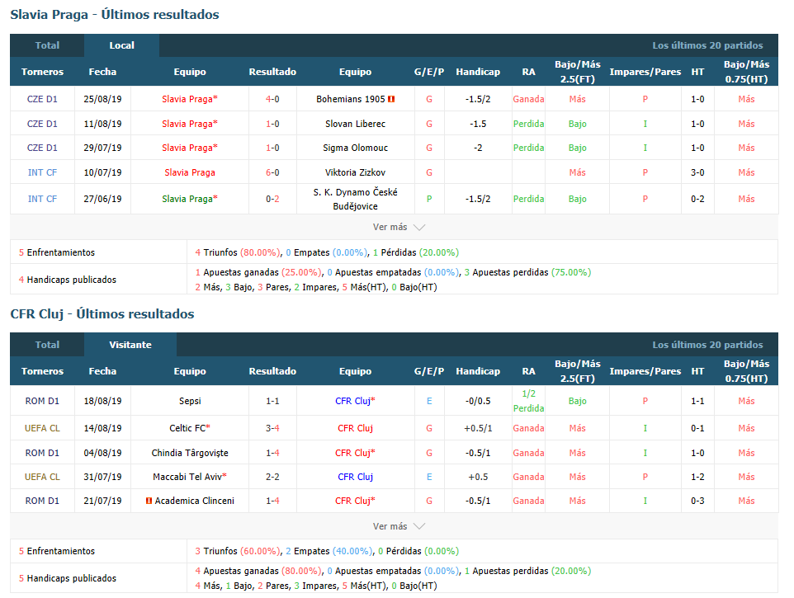Click red card icon next to Bohemians 1905
Image resolution: width=794 pixels, height=598 pixels.
pos(391,99)
